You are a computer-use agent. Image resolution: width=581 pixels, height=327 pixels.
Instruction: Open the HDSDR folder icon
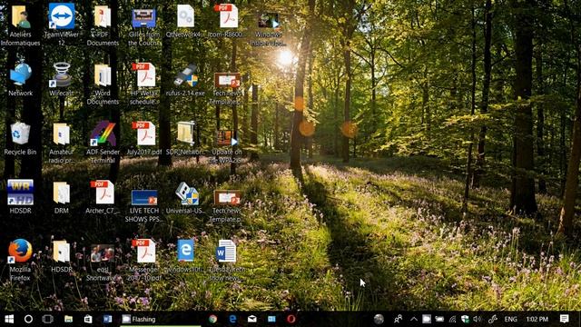(x=62, y=256)
